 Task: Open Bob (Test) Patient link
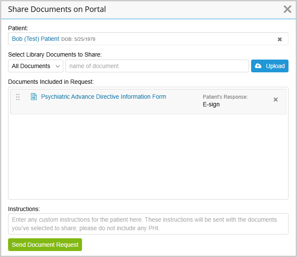36,39
